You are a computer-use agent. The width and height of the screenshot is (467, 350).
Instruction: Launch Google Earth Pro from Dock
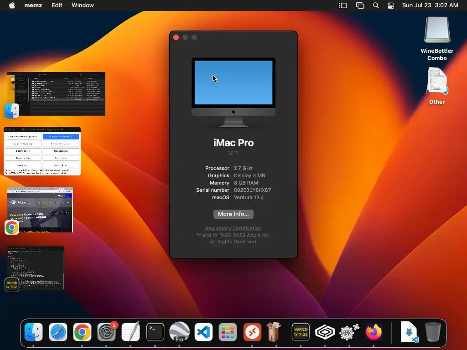[x=179, y=332]
